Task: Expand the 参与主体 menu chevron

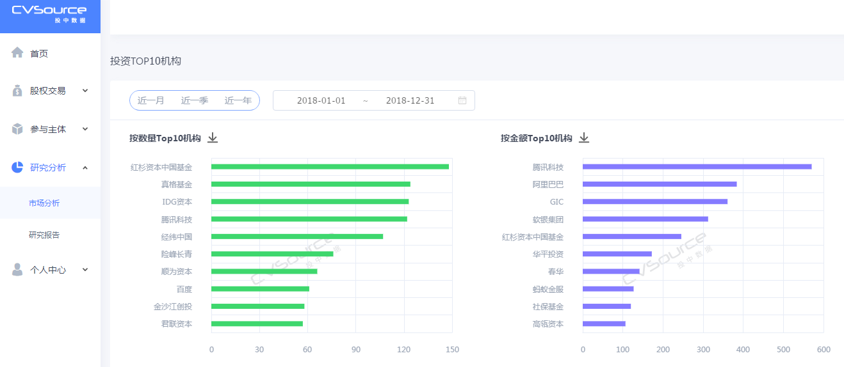Action: [x=85, y=129]
